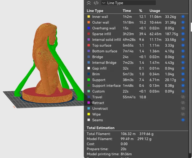The width and height of the screenshot is (192, 158).
Task: Click the Top surface row label
Action: point(102,46)
